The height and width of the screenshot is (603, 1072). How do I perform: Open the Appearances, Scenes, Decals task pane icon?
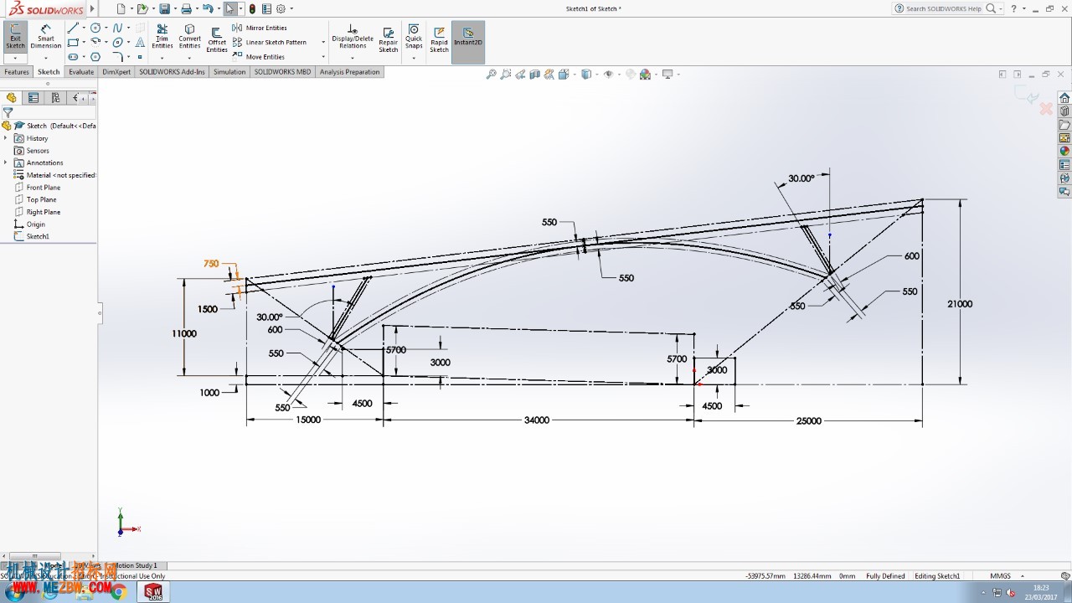(1064, 152)
